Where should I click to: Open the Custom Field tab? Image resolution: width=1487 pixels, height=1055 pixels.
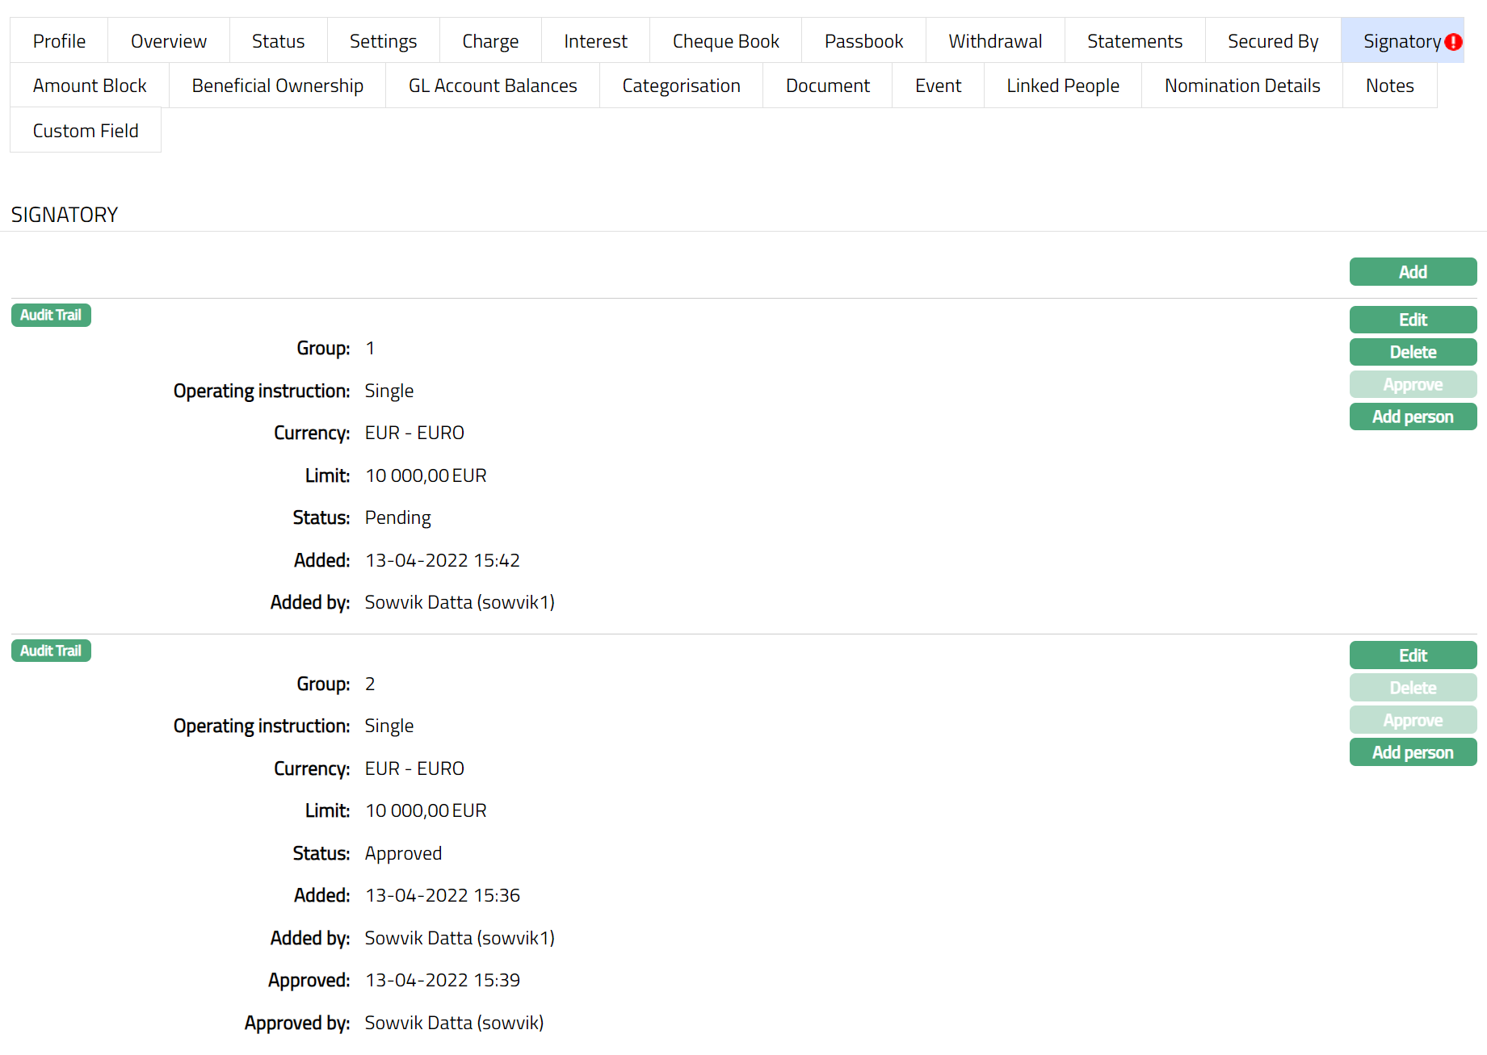click(86, 131)
